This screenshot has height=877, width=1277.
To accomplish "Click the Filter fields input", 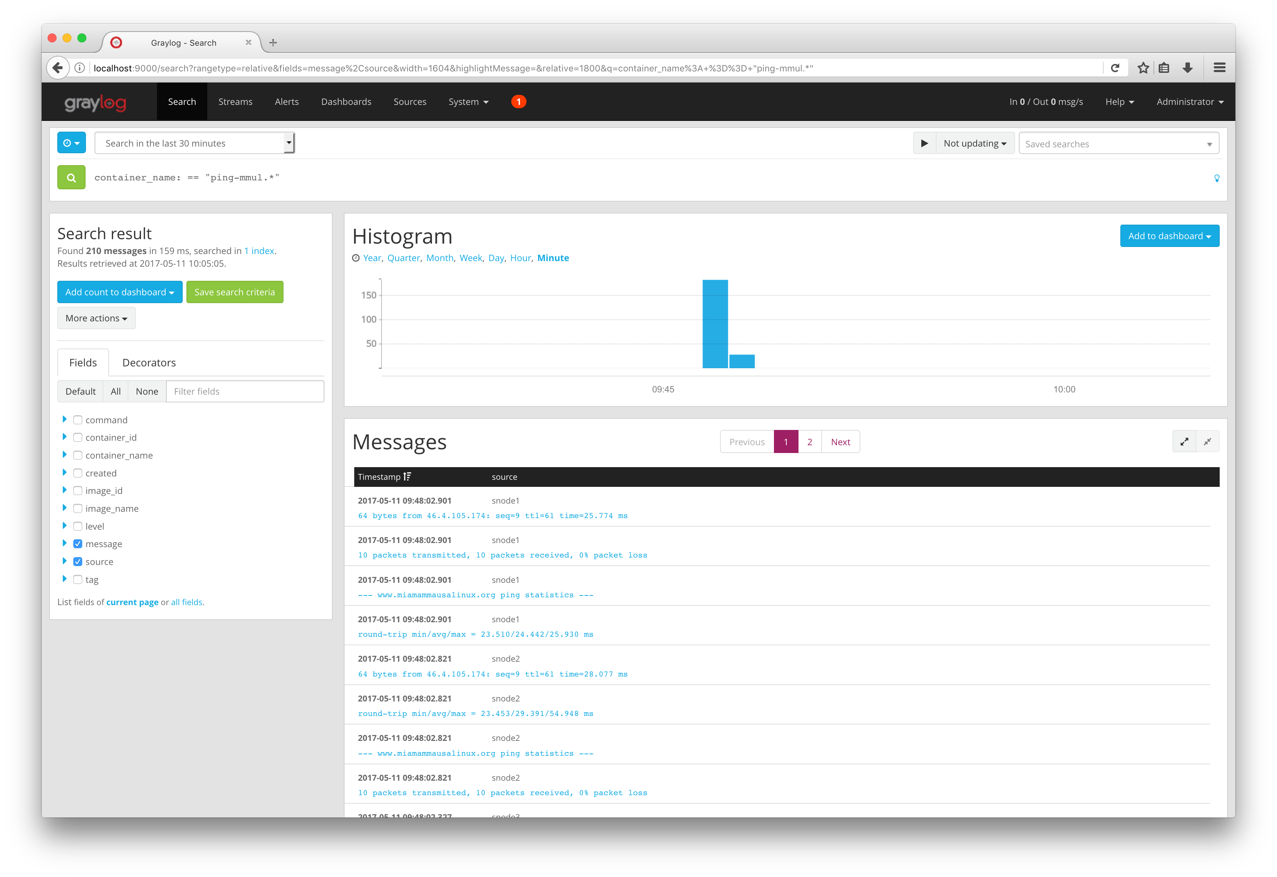I will coord(244,391).
